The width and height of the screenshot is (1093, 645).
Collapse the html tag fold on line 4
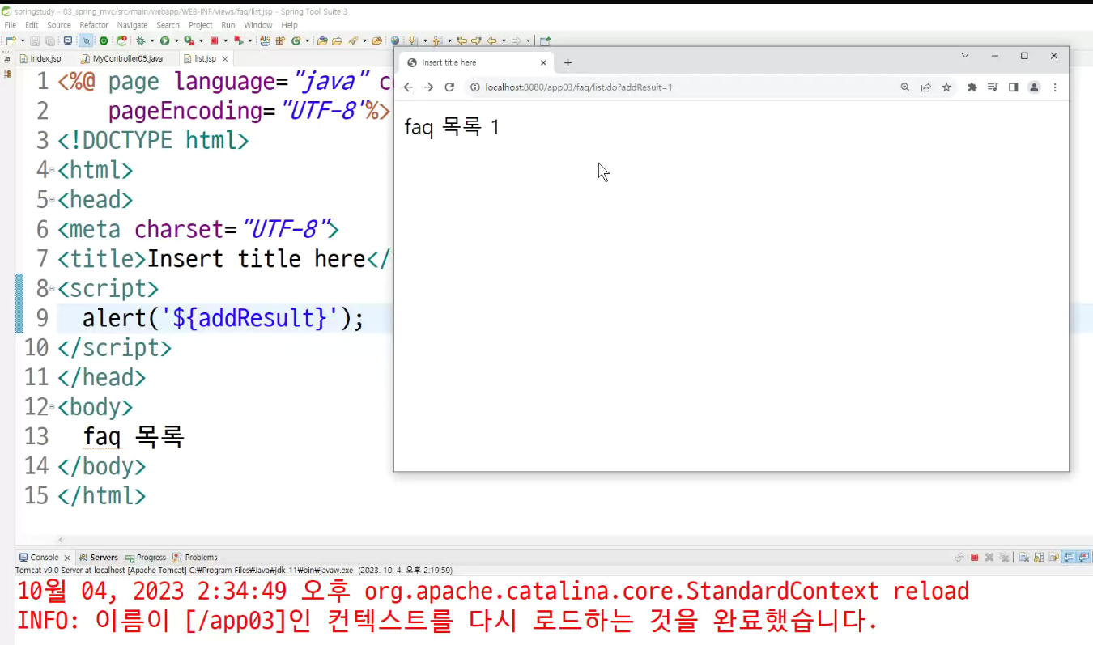(52, 170)
